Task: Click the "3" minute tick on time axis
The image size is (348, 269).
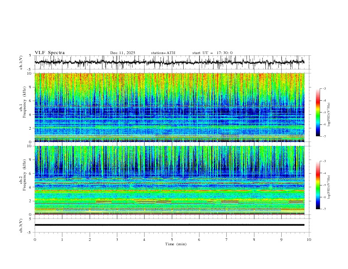Action: pos(117,240)
